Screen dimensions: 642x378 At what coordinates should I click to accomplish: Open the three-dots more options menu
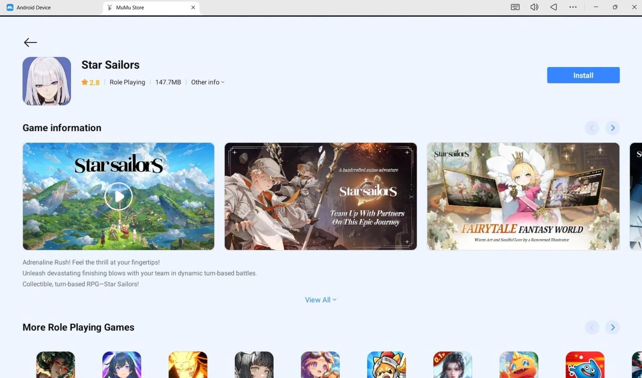573,7
